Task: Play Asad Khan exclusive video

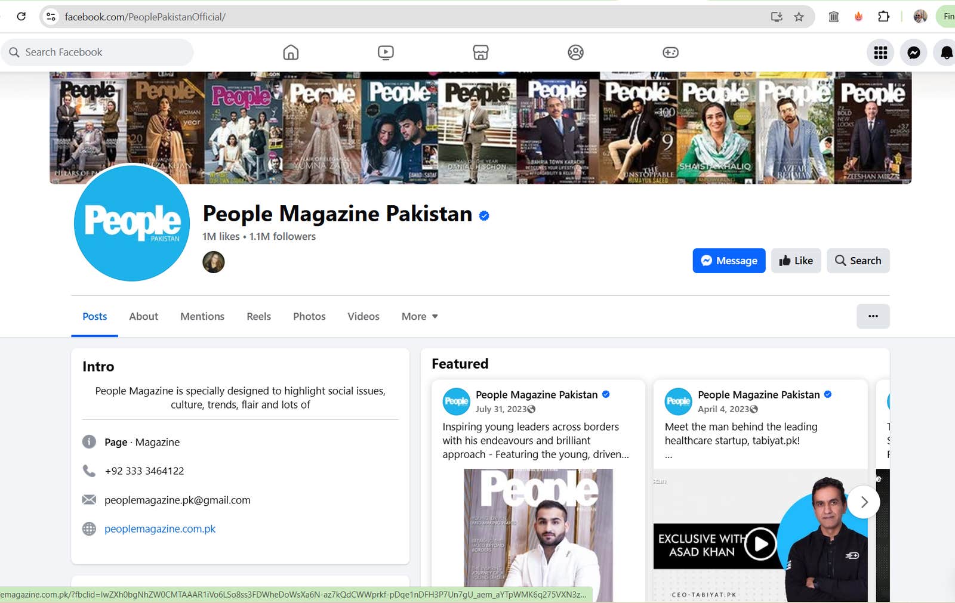Action: [759, 545]
